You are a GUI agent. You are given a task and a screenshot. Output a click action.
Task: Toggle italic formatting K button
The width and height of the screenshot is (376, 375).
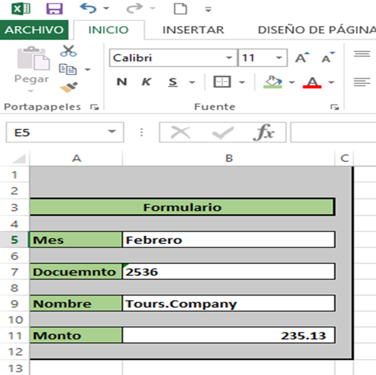[x=147, y=82]
